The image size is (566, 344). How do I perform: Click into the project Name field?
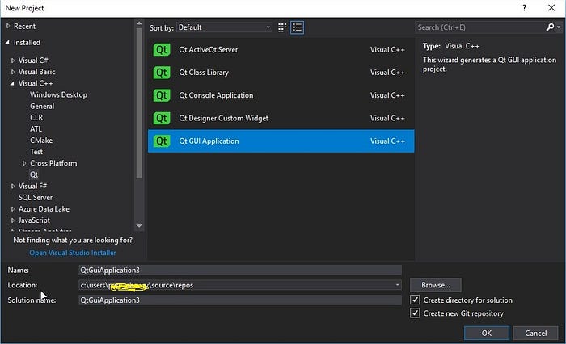[x=240, y=270]
